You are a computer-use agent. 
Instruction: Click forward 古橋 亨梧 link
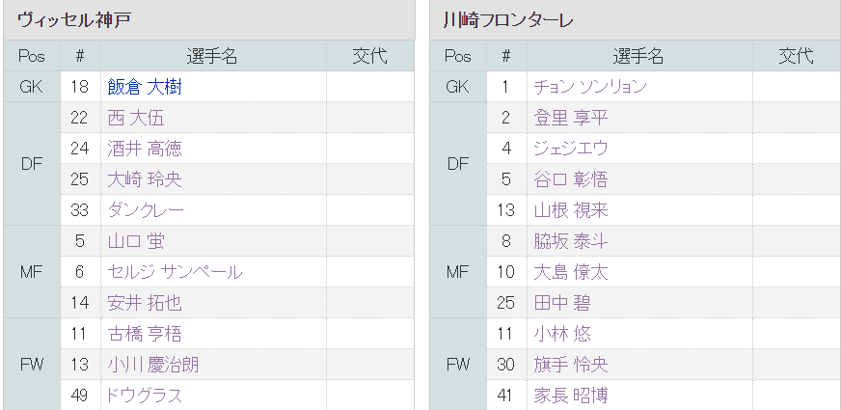(145, 334)
